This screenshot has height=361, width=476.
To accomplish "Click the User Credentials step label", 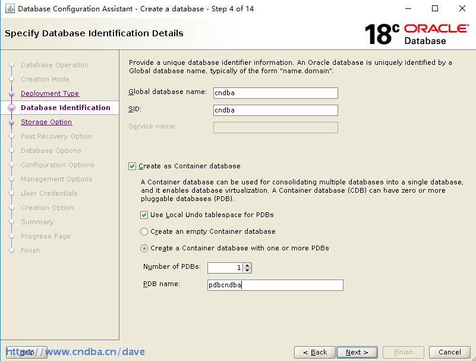I will tap(49, 193).
